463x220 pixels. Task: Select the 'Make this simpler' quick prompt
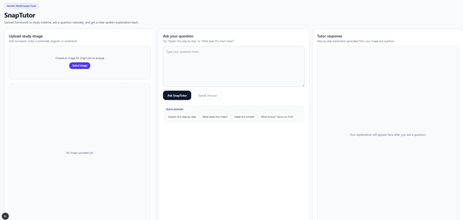click(244, 117)
